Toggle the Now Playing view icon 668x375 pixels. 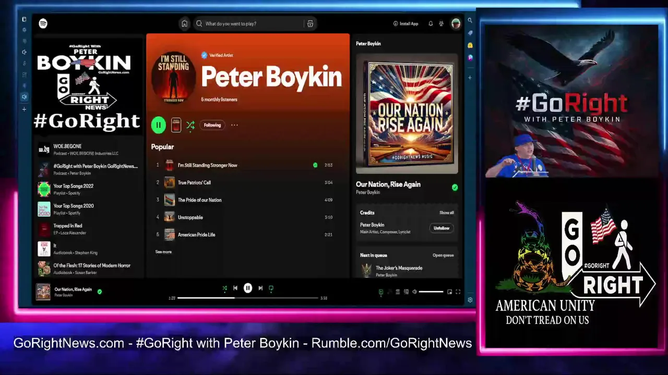(x=380, y=292)
